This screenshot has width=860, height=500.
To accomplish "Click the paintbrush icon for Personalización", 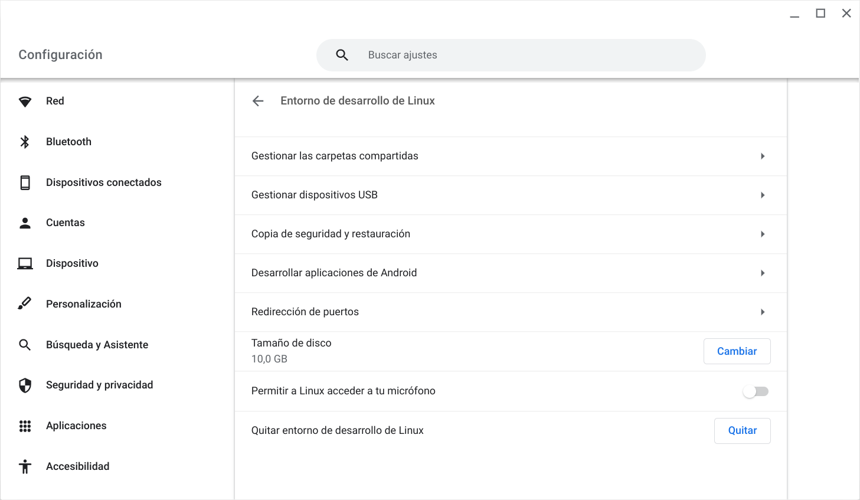I will [x=25, y=304].
